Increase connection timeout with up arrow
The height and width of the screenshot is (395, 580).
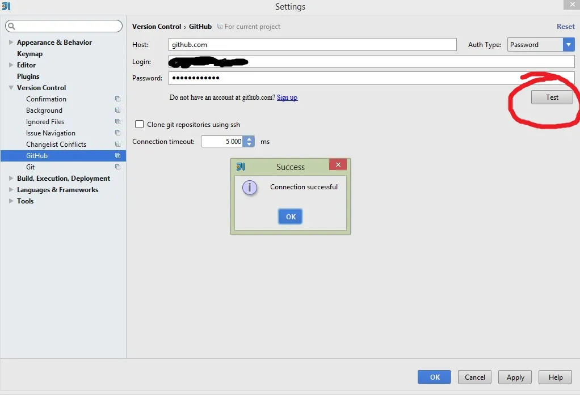[249, 139]
